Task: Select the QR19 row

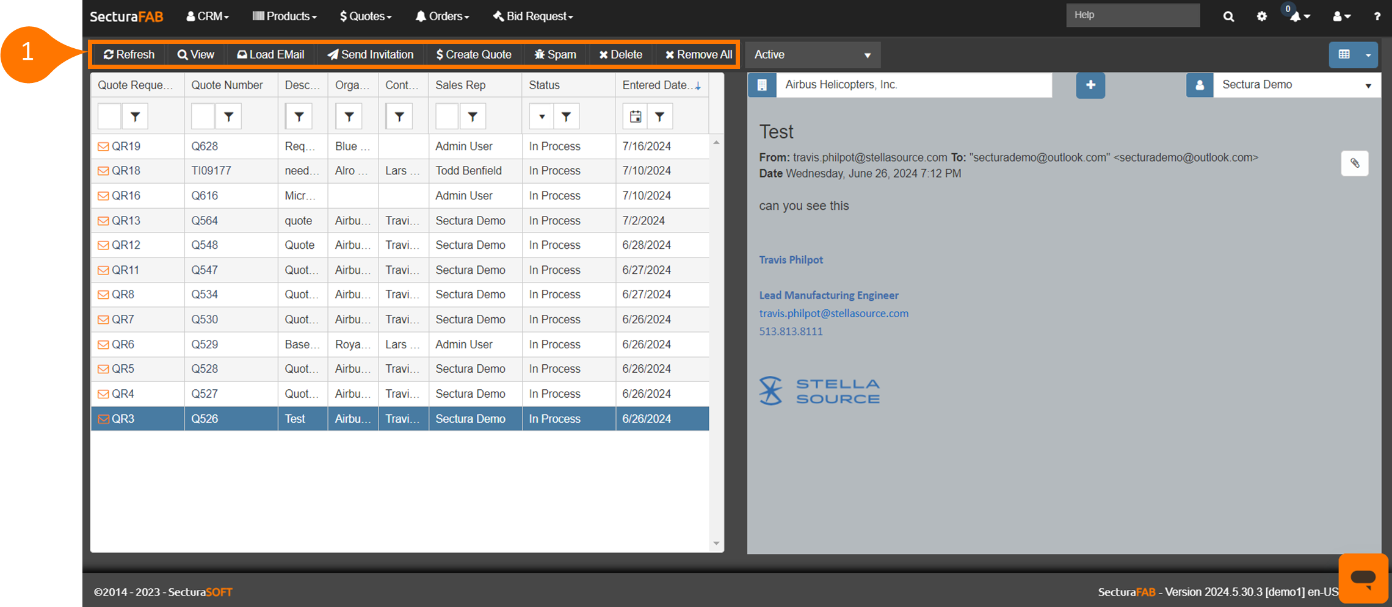Action: click(400, 146)
